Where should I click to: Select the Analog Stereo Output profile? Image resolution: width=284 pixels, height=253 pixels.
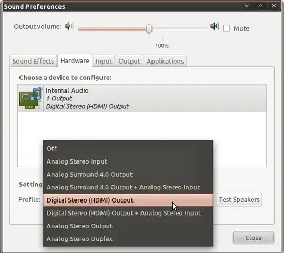click(128, 226)
